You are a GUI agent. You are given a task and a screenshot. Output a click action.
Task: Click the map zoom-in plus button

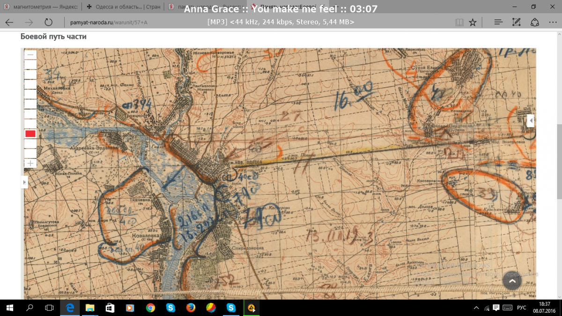pos(30,163)
